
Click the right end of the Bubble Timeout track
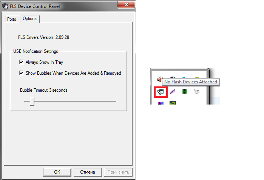116,101
